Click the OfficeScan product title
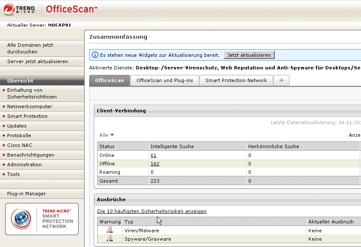The height and width of the screenshot is (247, 361). point(72,9)
